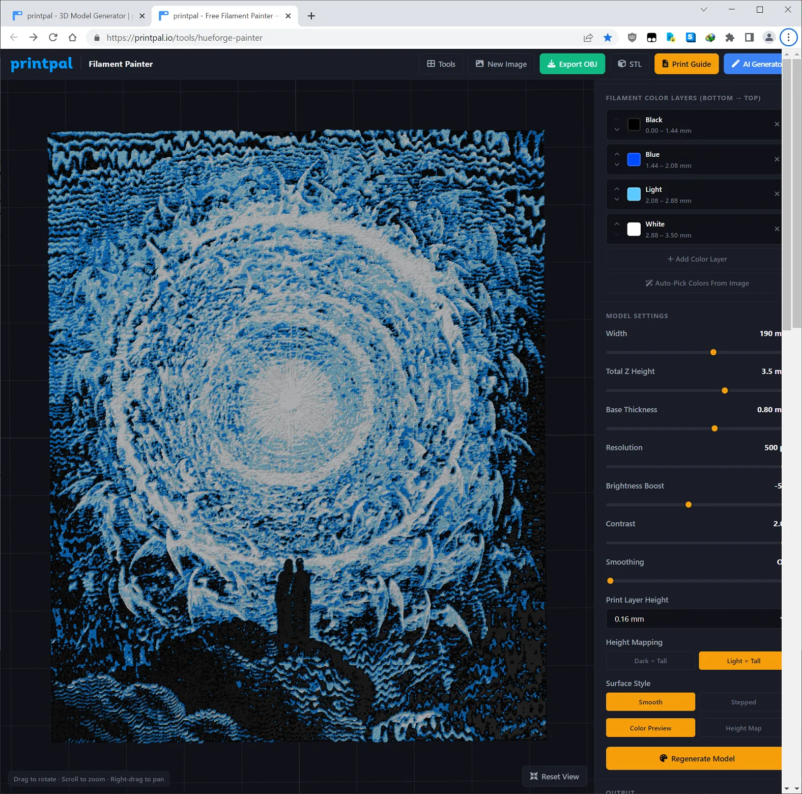This screenshot has width=802, height=794.
Task: Go to browser home page icon
Action: coord(72,37)
